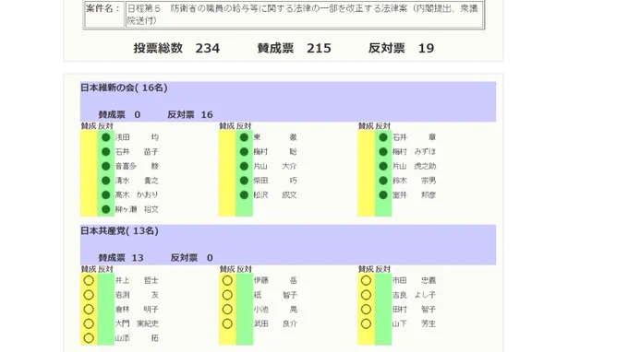Select the vote marker for 片山 虎之助
628x352 pixels.
click(383, 166)
